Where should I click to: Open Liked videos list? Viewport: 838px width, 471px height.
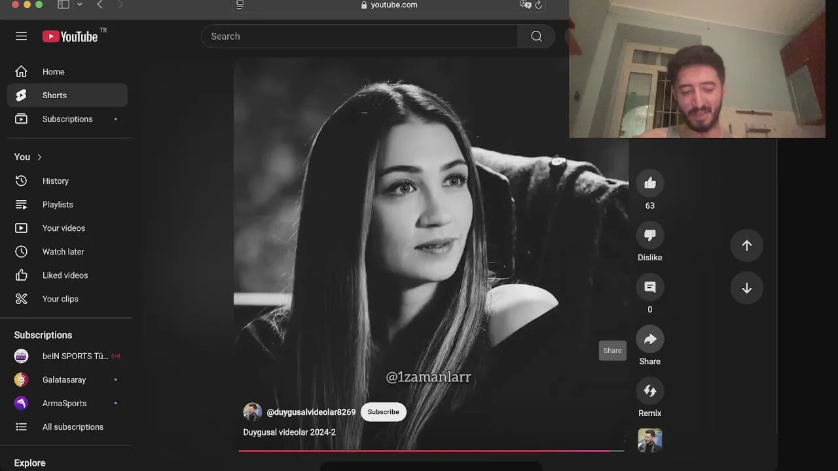[x=67, y=275]
